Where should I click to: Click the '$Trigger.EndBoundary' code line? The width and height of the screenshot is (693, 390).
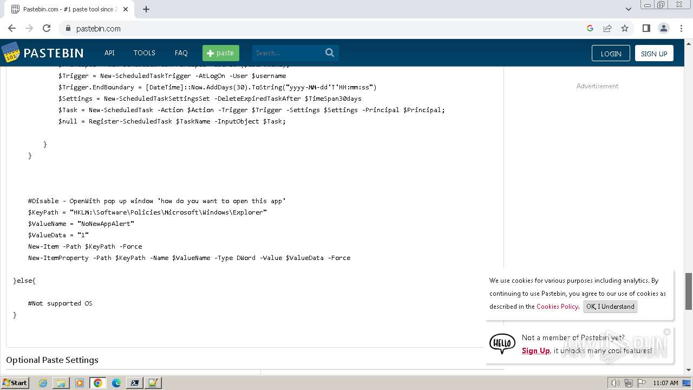pos(218,87)
